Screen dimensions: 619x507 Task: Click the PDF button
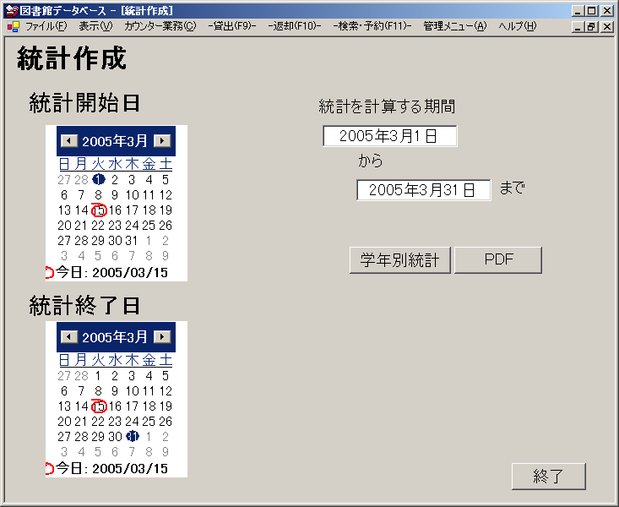coord(498,260)
